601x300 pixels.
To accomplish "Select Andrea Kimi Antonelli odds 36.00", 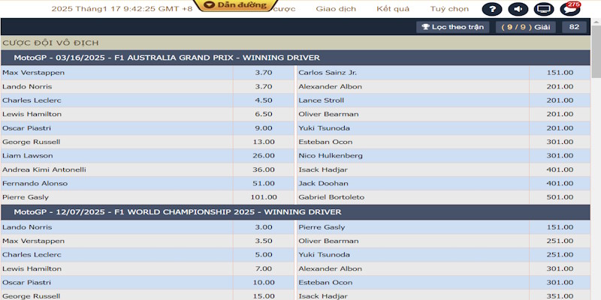I will (264, 169).
